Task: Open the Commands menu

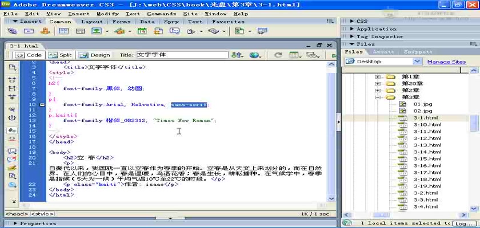Action: click(161, 14)
